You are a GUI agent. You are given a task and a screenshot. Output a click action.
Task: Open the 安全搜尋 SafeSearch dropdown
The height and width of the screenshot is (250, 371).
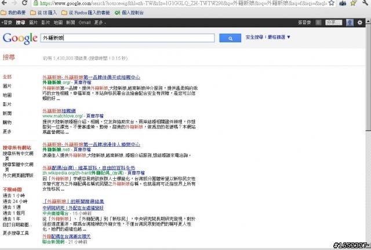coord(268,37)
